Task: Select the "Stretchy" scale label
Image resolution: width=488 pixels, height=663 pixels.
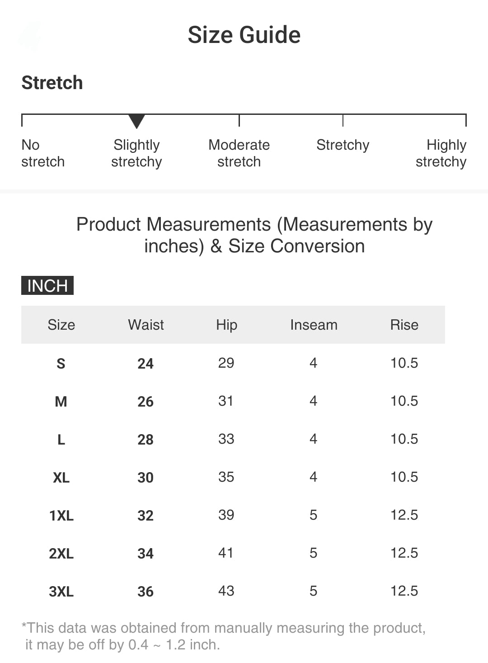Action: point(343,145)
